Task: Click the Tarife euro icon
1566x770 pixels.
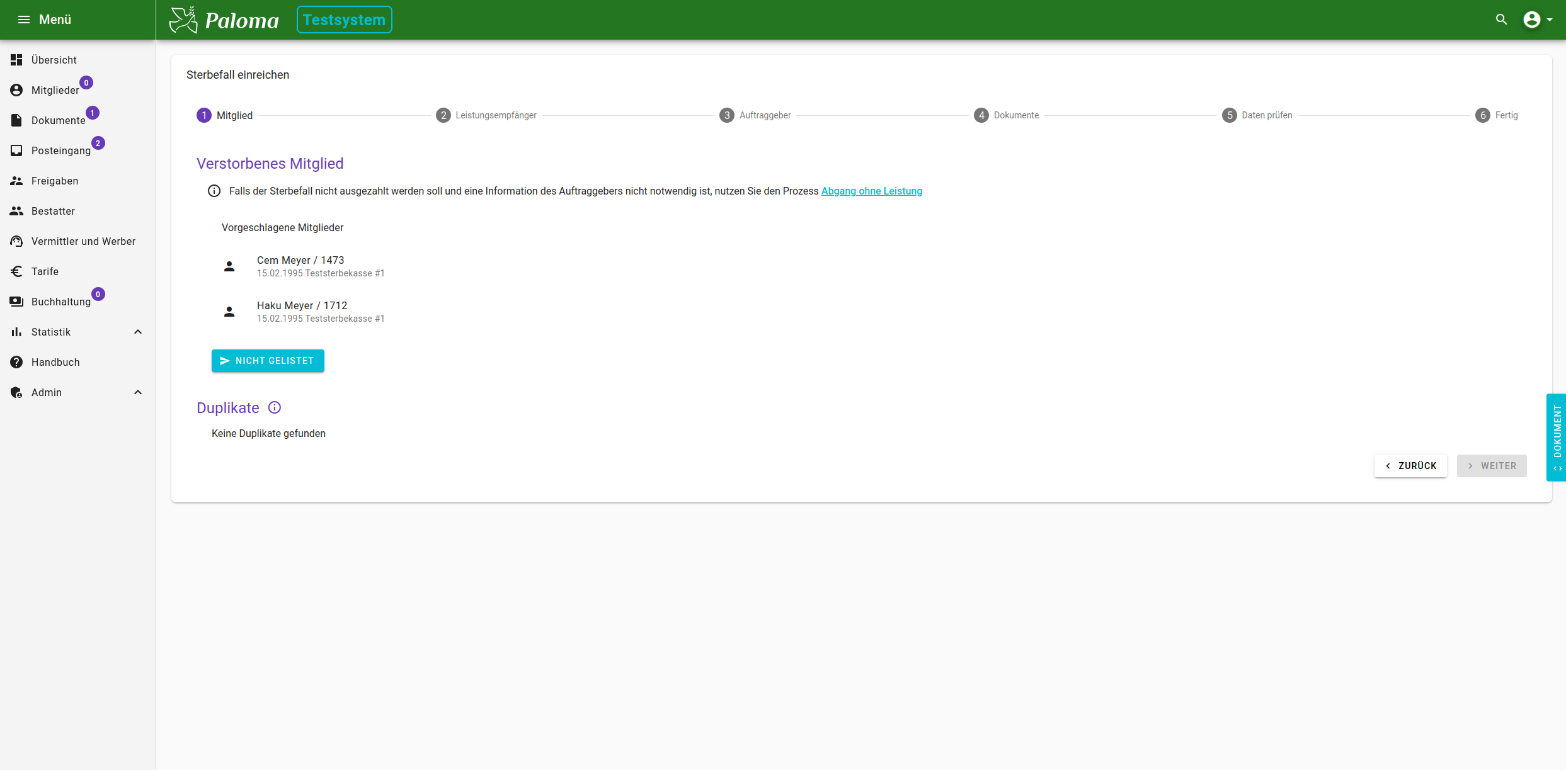Action: [16, 271]
